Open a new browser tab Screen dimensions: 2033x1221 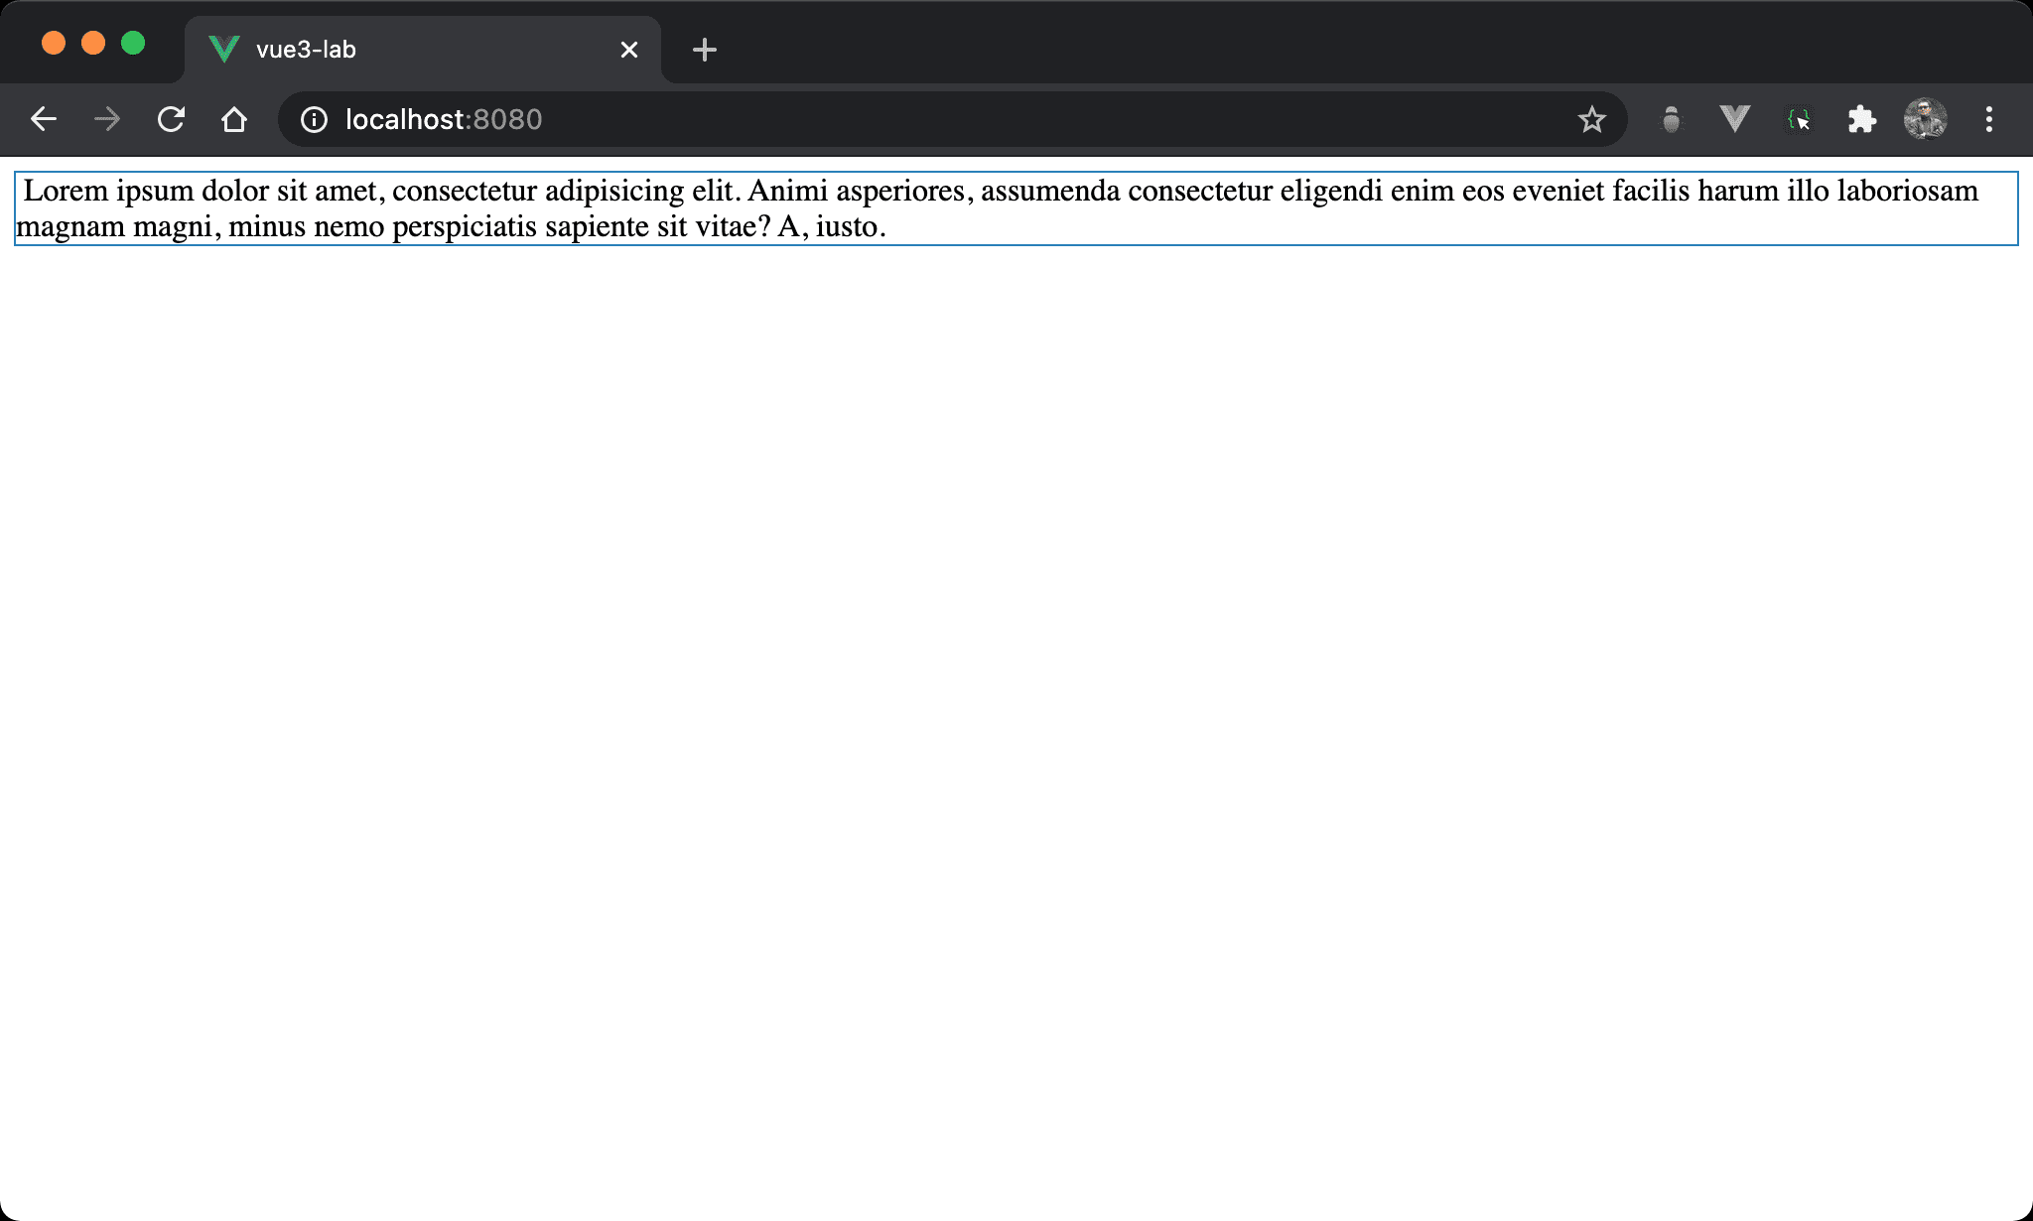tap(704, 50)
